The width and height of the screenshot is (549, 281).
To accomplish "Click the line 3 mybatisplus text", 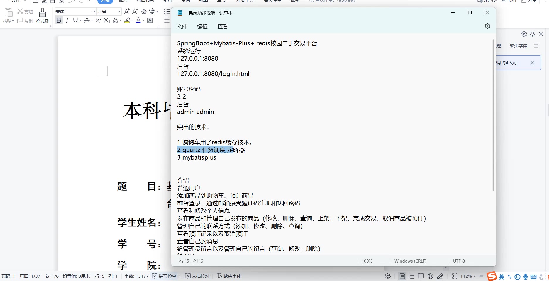I will click(x=196, y=157).
